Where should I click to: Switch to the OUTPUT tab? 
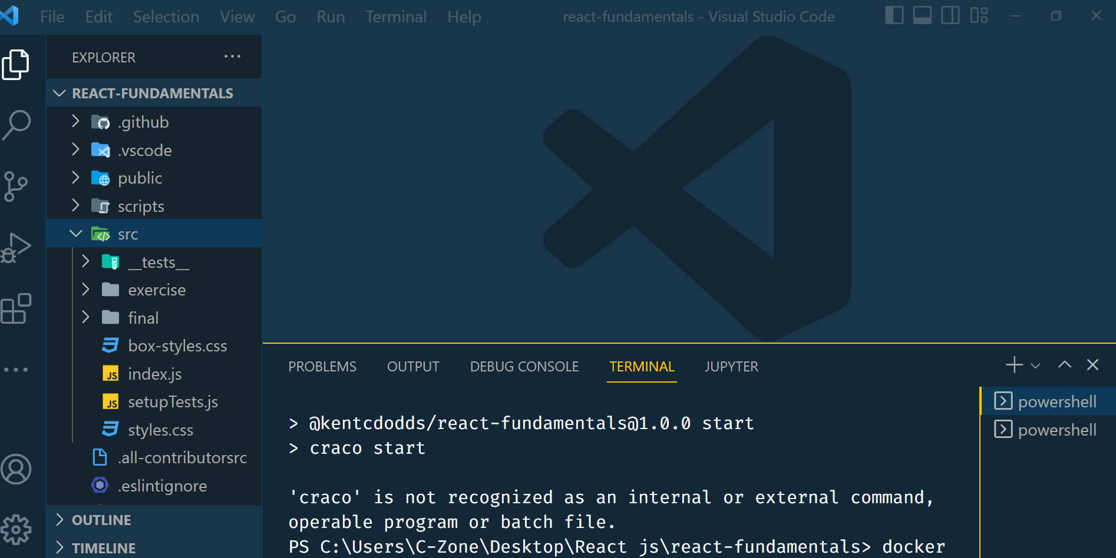pos(413,367)
